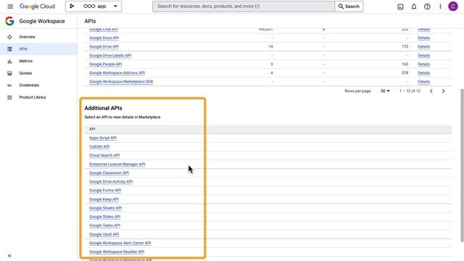The height and width of the screenshot is (261, 464).
Task: Open the Google People API link
Action: (105, 65)
